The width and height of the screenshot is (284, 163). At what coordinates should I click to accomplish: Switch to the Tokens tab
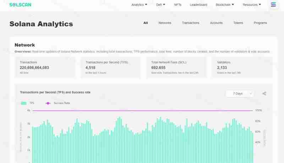[238, 23]
